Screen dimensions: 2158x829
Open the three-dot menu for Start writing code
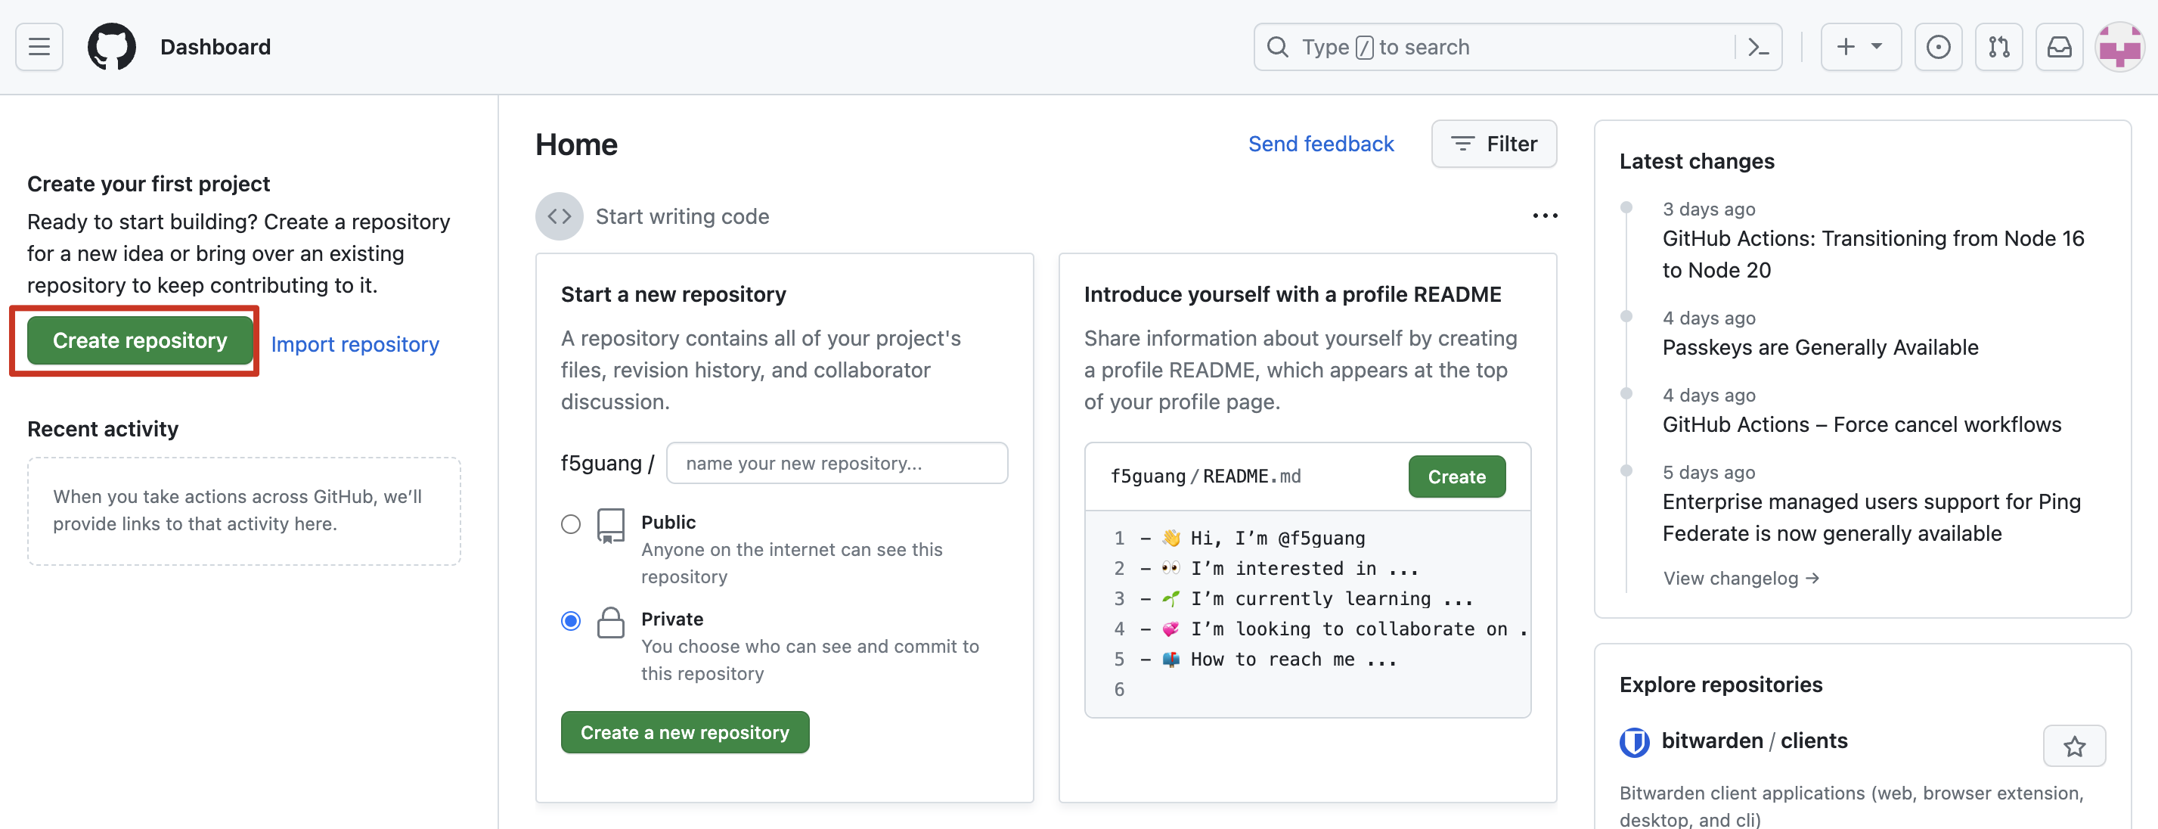[x=1545, y=216]
